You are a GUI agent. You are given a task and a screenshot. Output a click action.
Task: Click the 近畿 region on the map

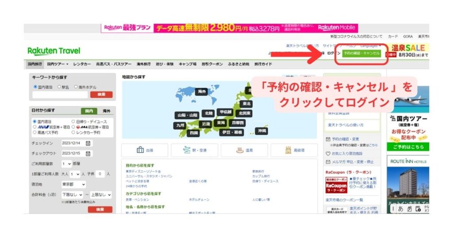[x=206, y=124]
